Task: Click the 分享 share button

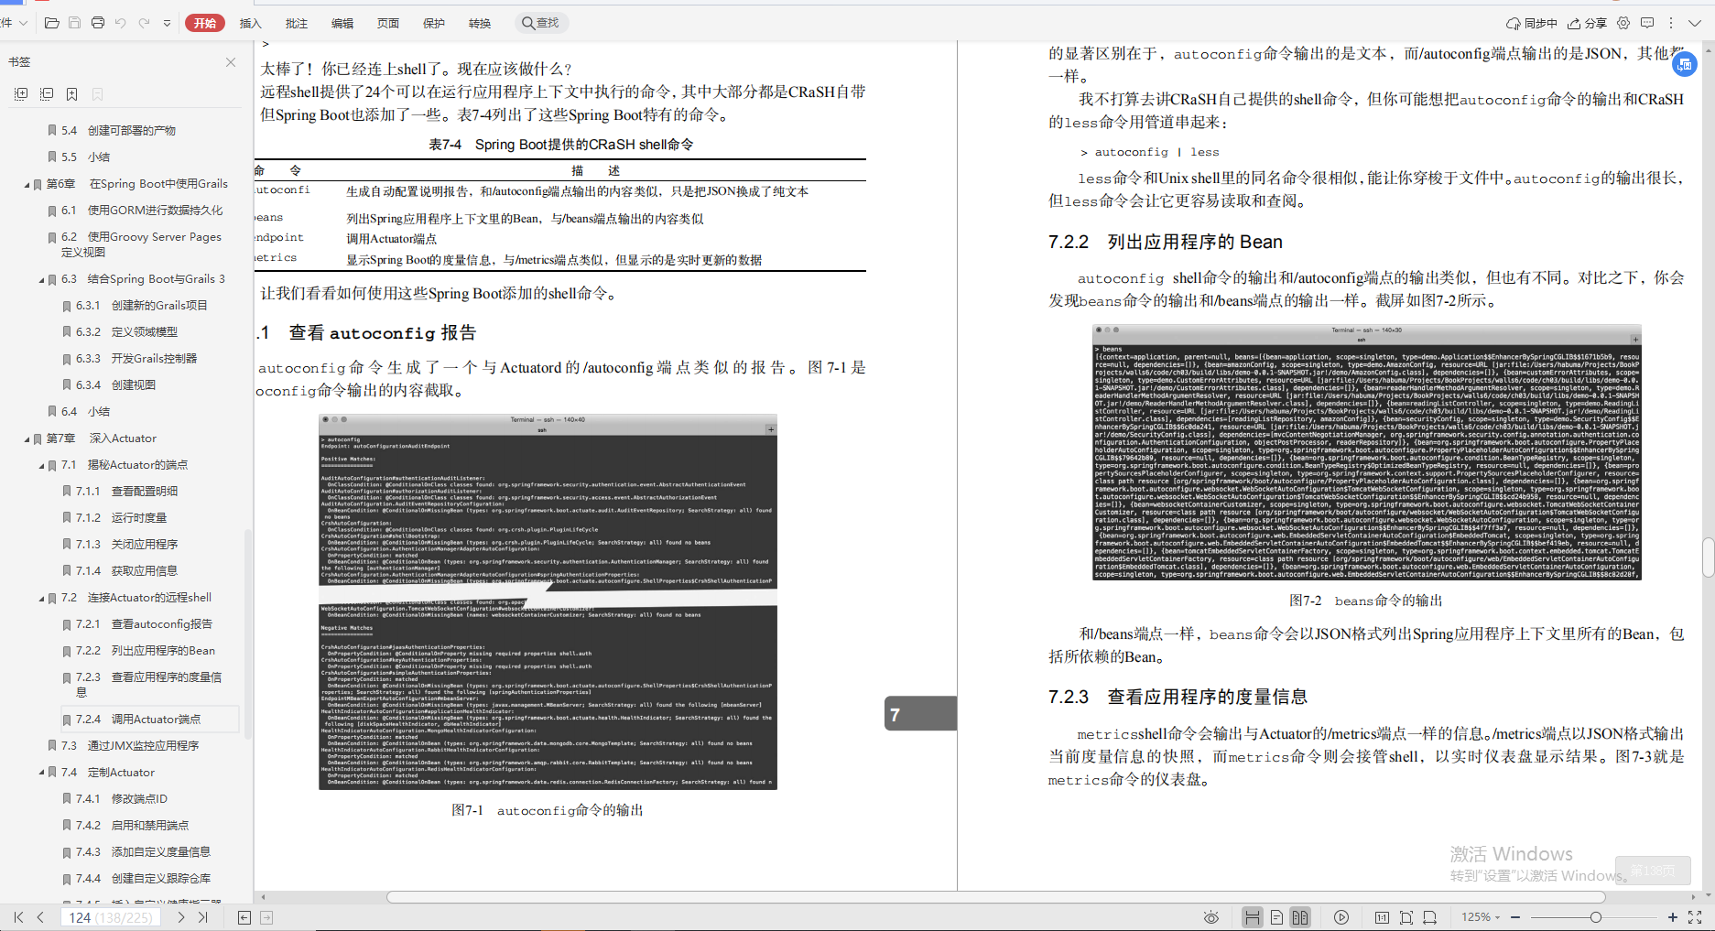Action: (x=1587, y=23)
